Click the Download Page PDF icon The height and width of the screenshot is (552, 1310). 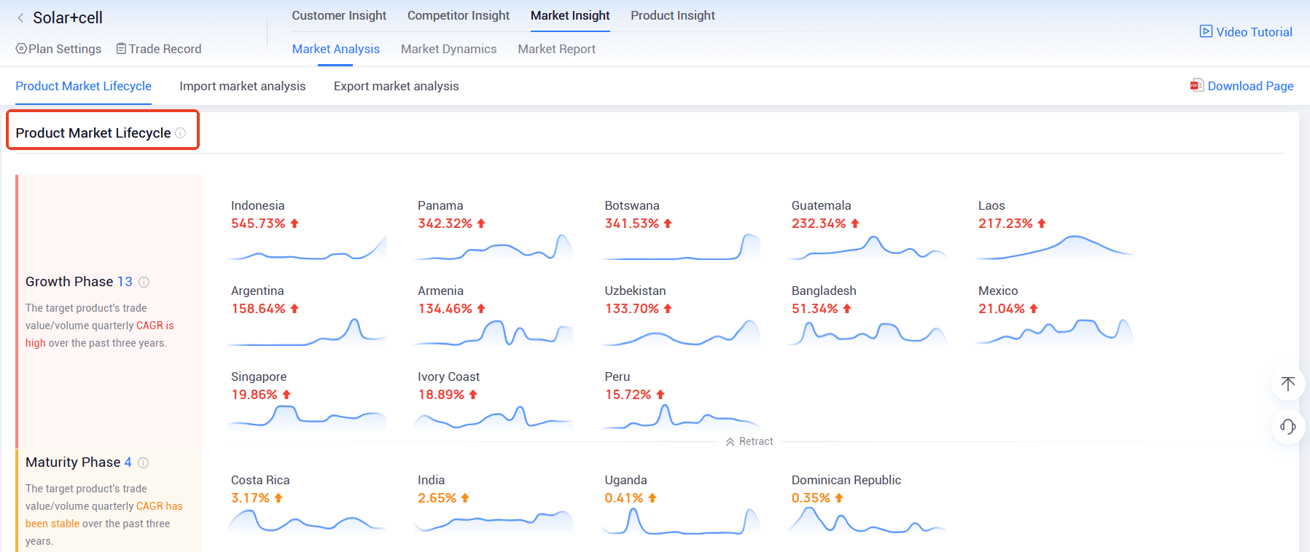pos(1197,85)
